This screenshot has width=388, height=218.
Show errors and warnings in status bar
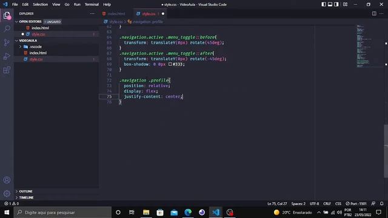click(x=12, y=203)
